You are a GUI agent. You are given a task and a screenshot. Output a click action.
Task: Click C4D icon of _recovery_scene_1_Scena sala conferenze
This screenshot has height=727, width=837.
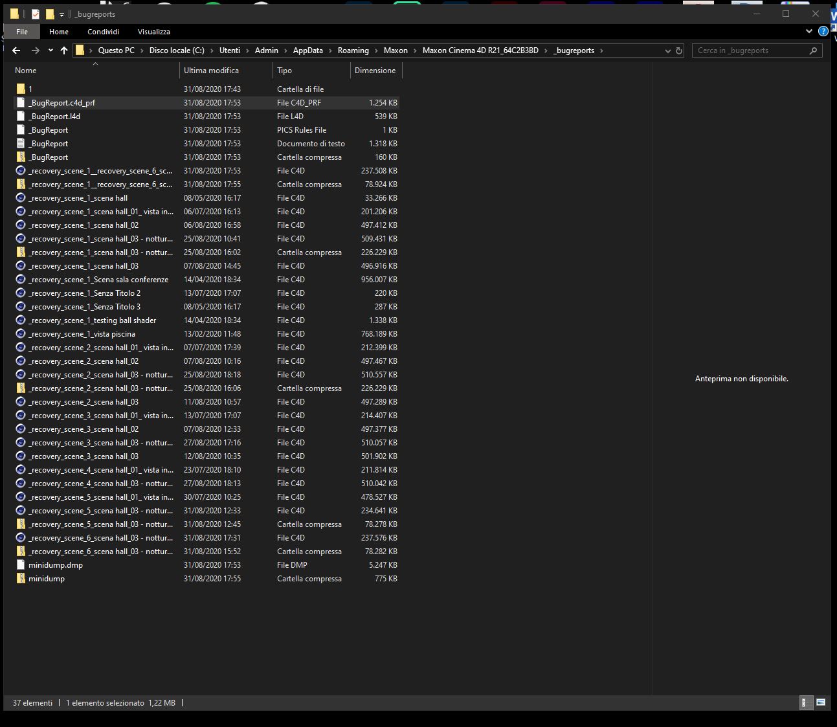tap(21, 279)
